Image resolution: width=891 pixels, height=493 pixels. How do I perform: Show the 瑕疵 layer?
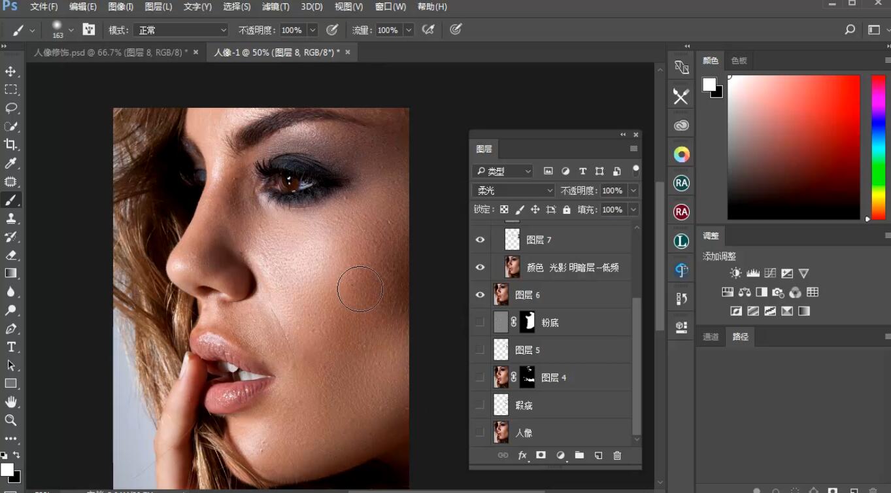pyautogui.click(x=480, y=405)
